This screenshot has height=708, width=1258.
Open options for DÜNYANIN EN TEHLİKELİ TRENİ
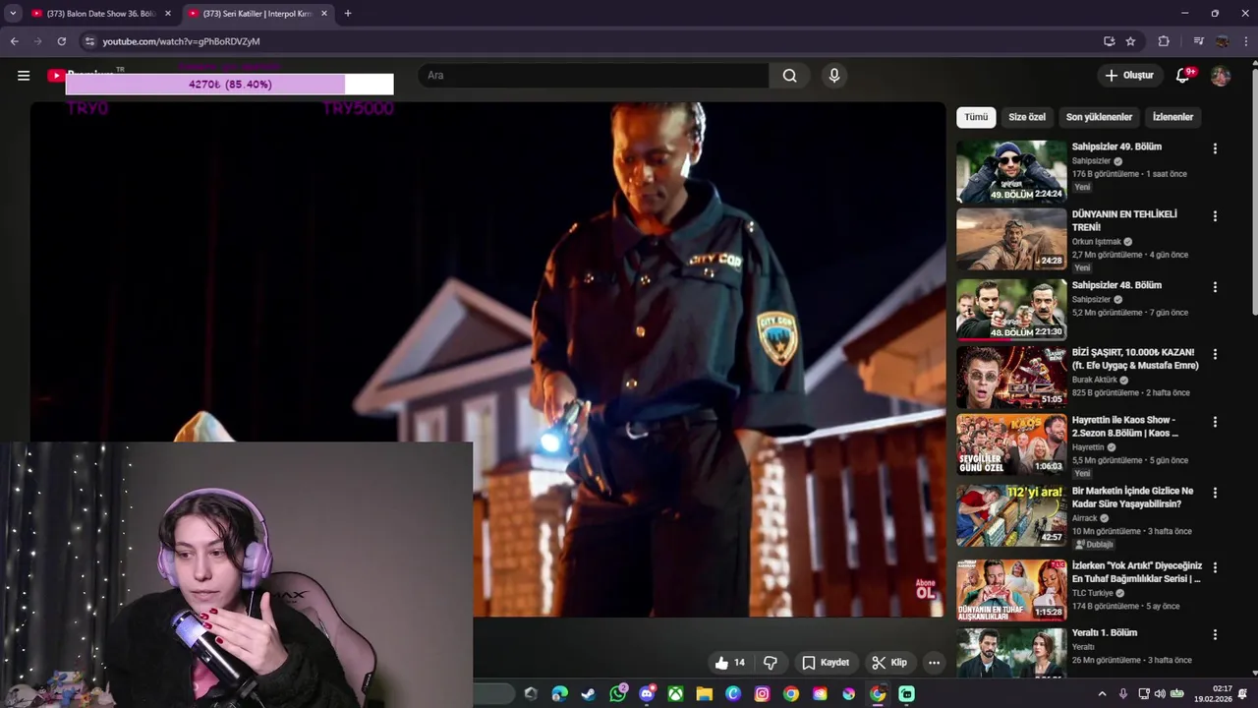point(1215,216)
